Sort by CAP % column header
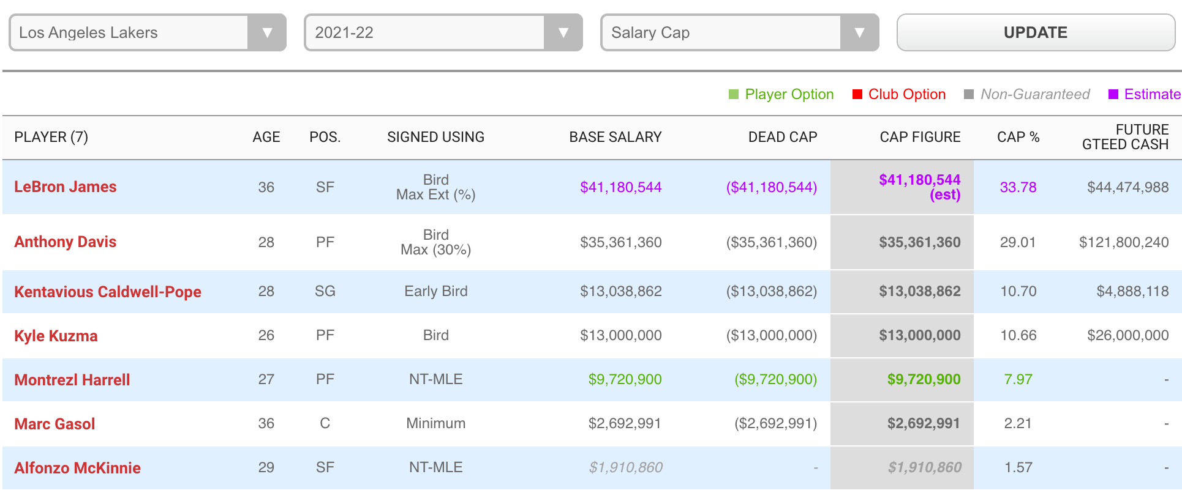1182x493 pixels. pos(1018,137)
